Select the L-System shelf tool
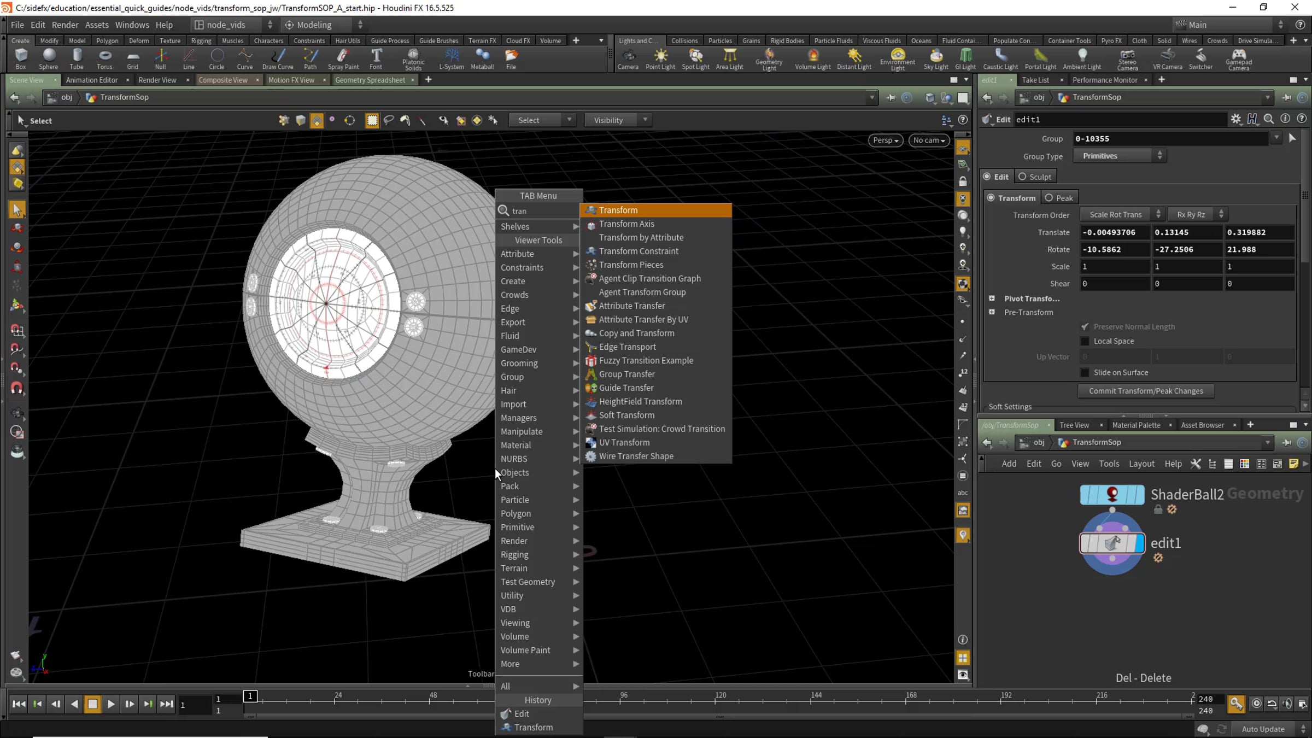This screenshot has width=1312, height=738. click(x=452, y=58)
